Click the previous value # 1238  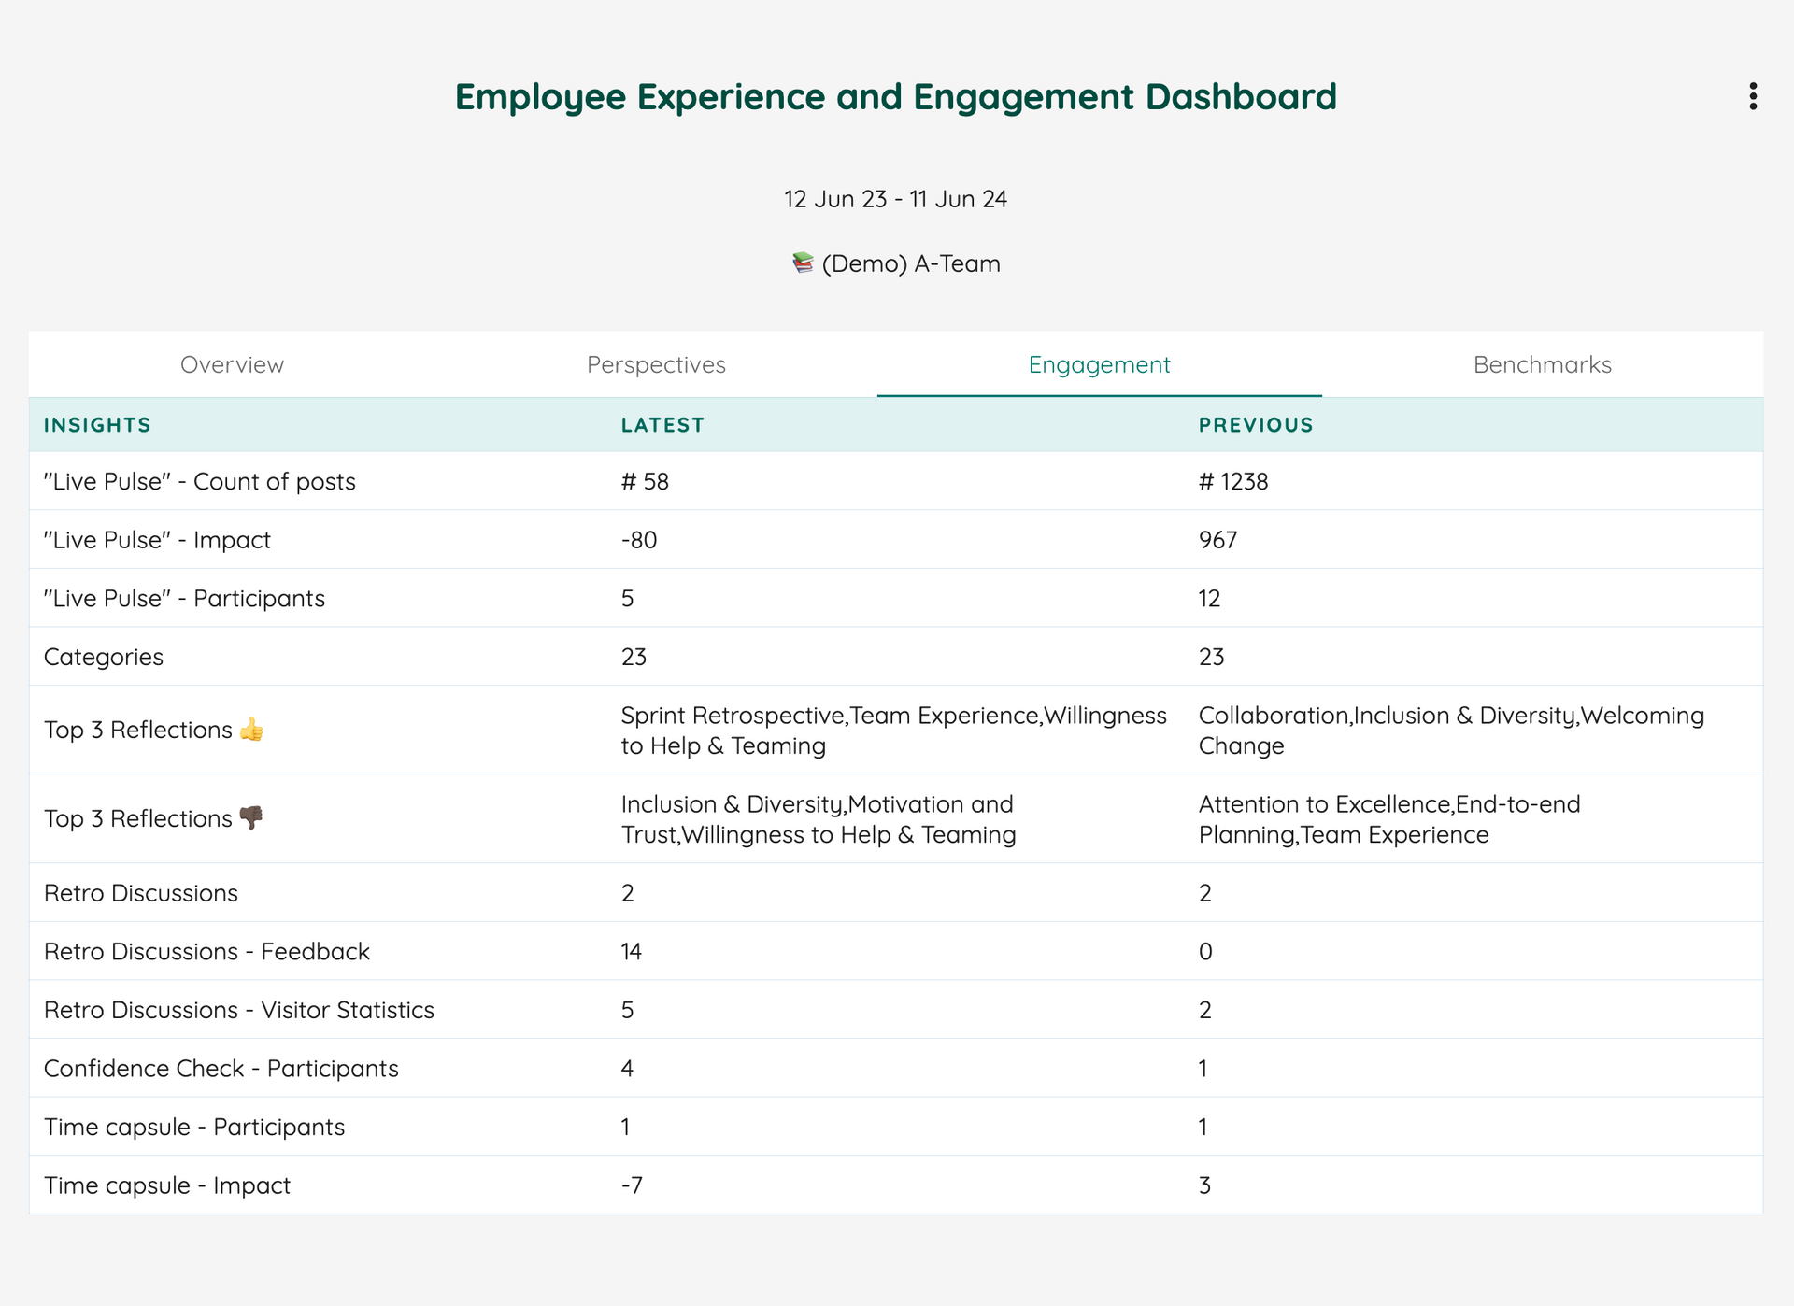pos(1233,482)
